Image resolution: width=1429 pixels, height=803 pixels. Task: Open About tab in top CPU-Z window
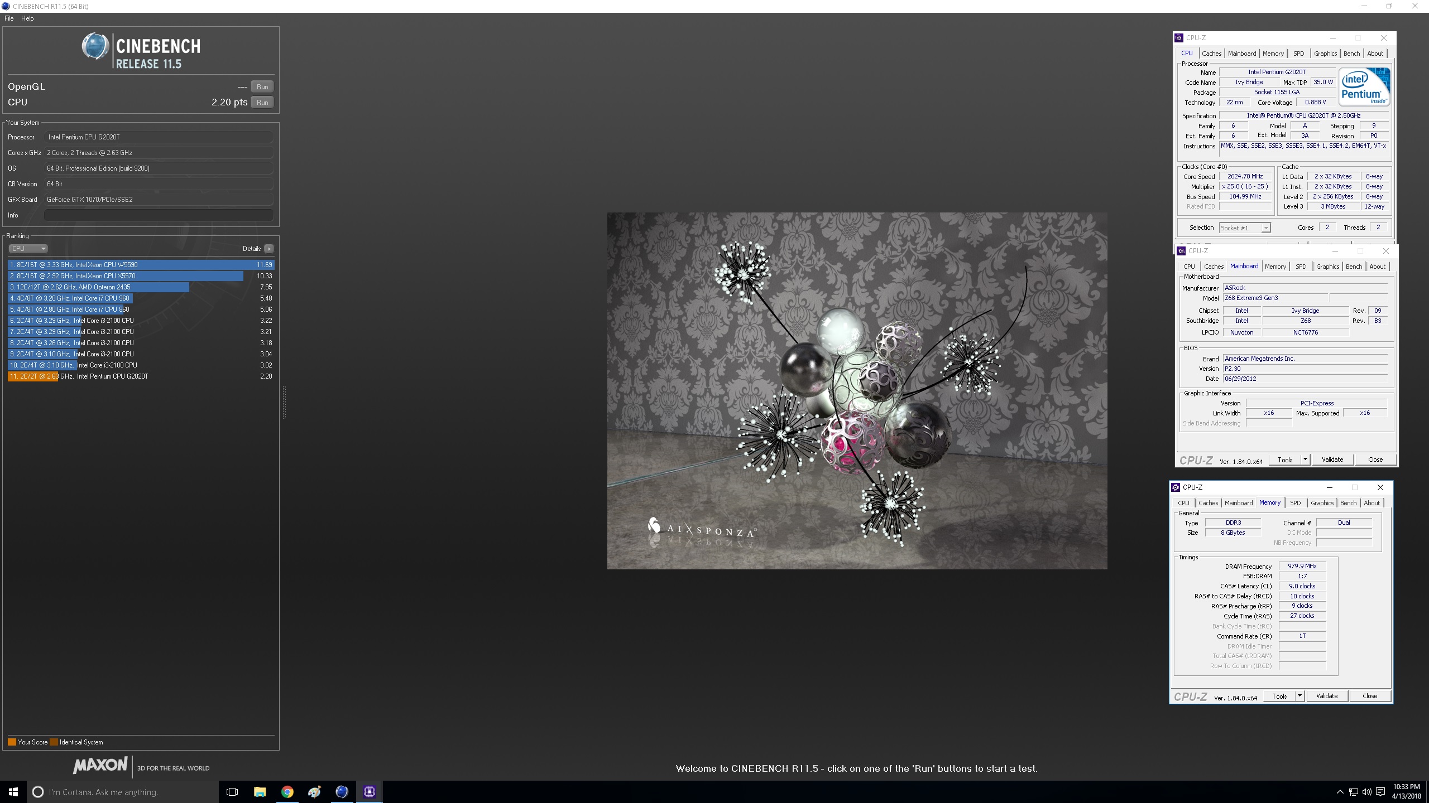click(x=1375, y=54)
